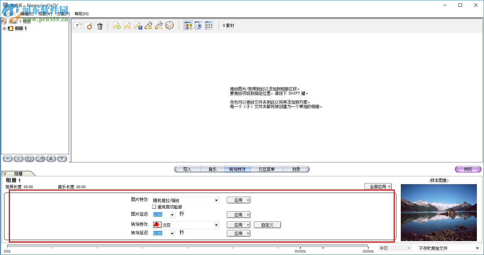Click the circular refresh album button
Screen dimensions: 484x255
30,159
